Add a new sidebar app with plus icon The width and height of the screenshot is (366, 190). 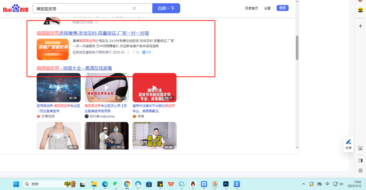[x=360, y=26]
